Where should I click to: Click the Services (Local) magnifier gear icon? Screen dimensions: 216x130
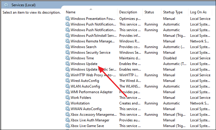pyautogui.click(x=7, y=5)
